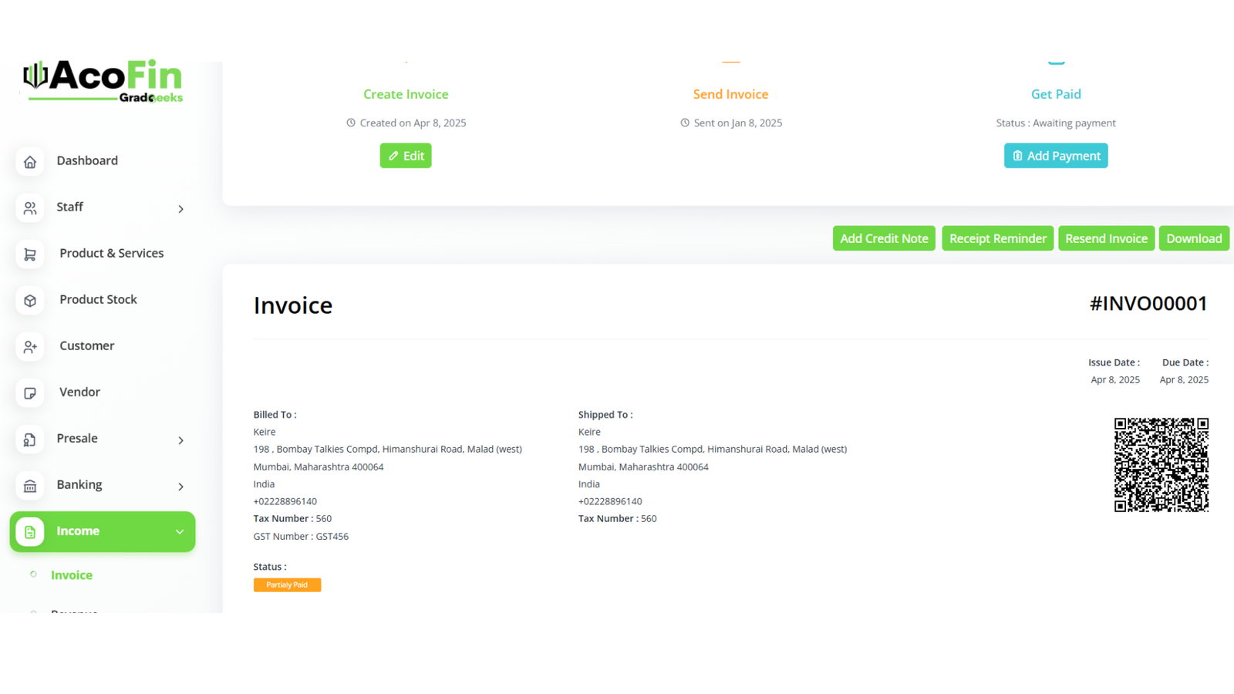Viewport: 1234px width, 694px height.
Task: Open the Invoice submenu item
Action: coord(72,575)
